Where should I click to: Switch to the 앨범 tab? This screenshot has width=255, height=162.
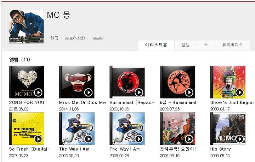click(186, 45)
